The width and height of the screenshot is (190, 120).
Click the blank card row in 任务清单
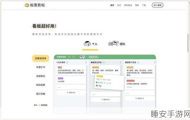71,87
